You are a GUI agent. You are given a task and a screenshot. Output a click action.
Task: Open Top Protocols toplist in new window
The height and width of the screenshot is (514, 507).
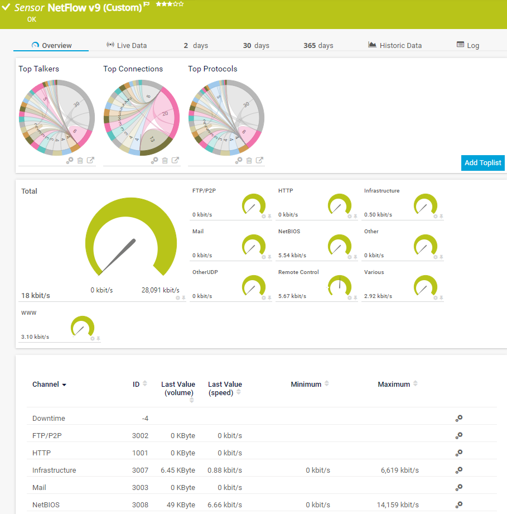coord(260,161)
